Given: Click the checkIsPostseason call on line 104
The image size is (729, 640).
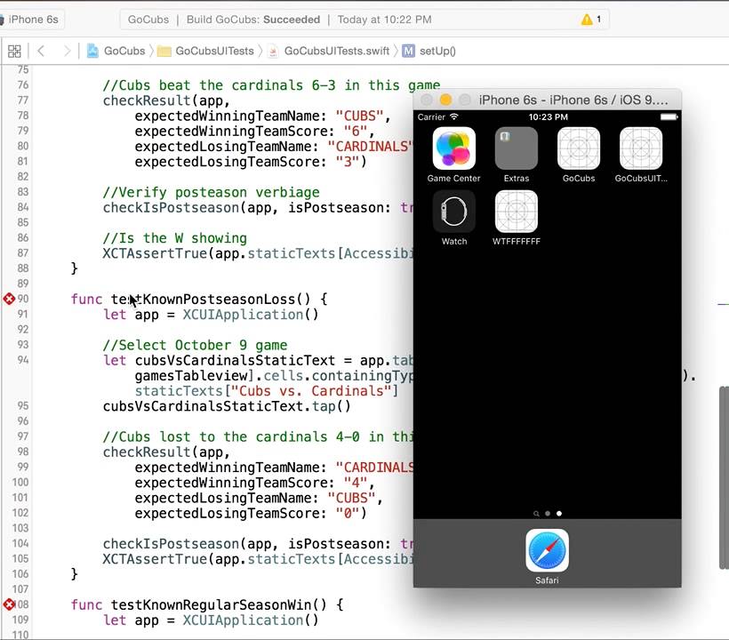Looking at the screenshot, I should [258, 544].
